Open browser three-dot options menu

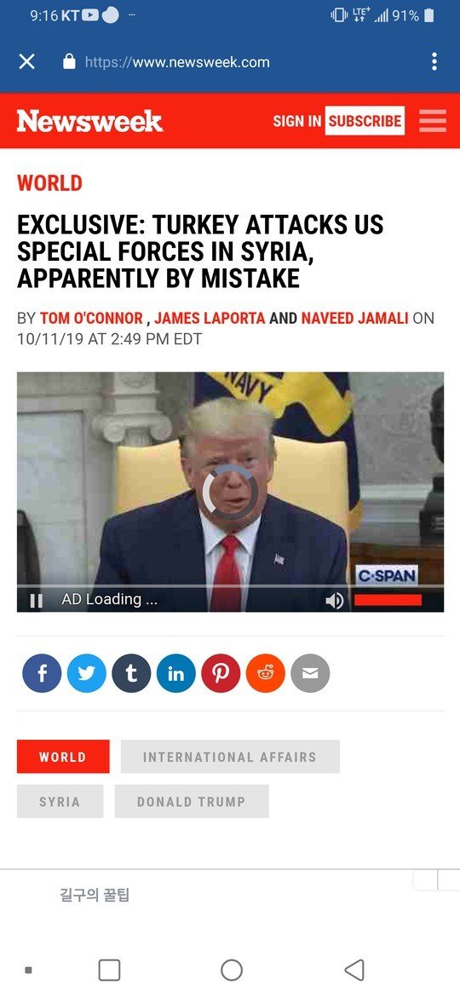click(434, 61)
